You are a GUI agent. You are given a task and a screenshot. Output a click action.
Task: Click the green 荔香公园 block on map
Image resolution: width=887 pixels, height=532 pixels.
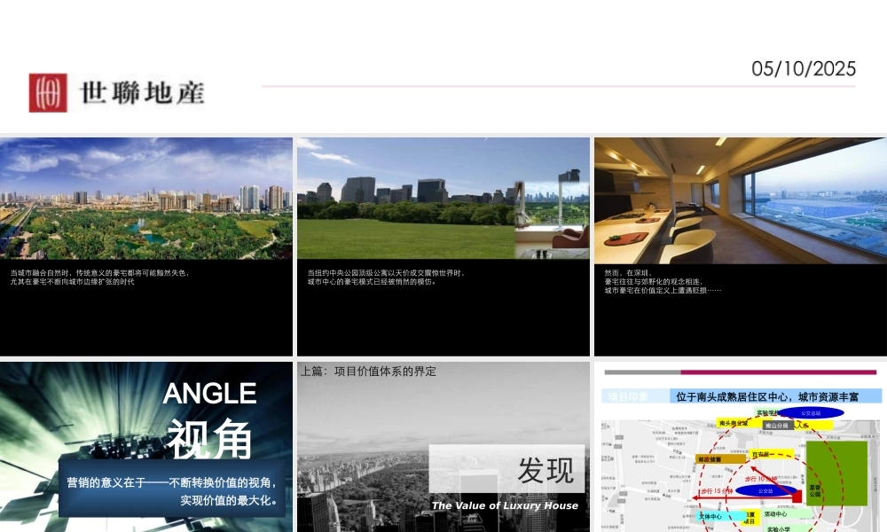(x=836, y=473)
